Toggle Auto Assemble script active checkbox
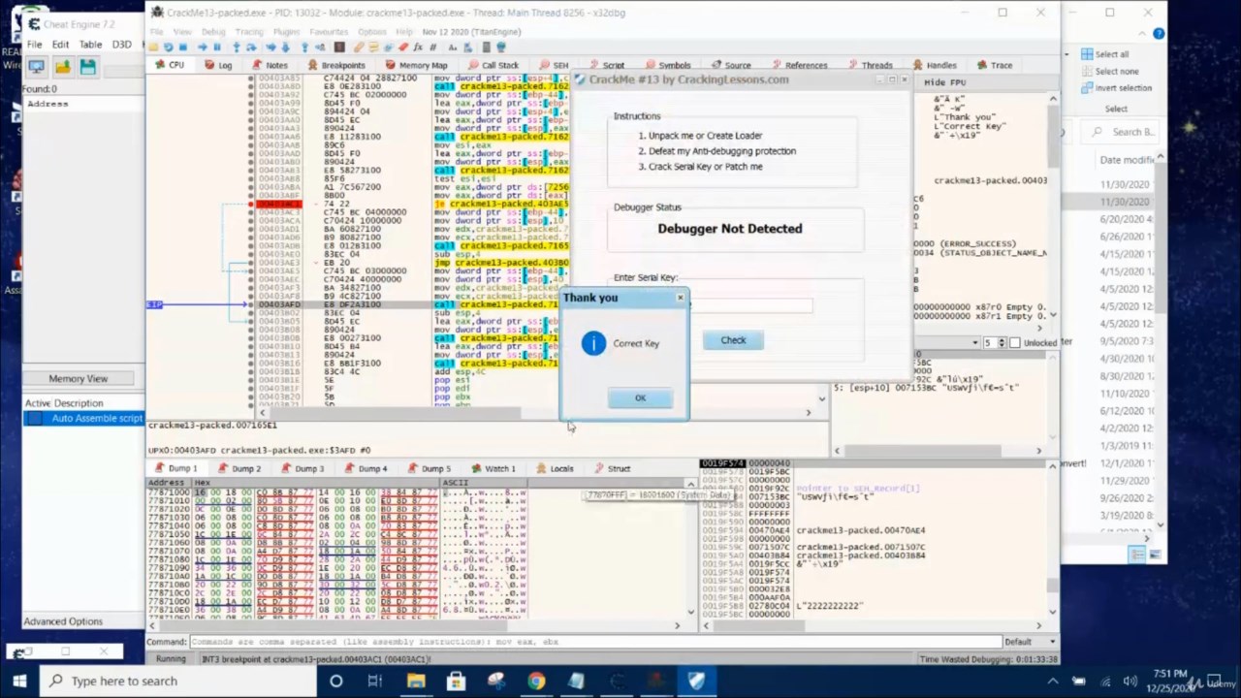This screenshot has width=1241, height=698. (x=35, y=419)
